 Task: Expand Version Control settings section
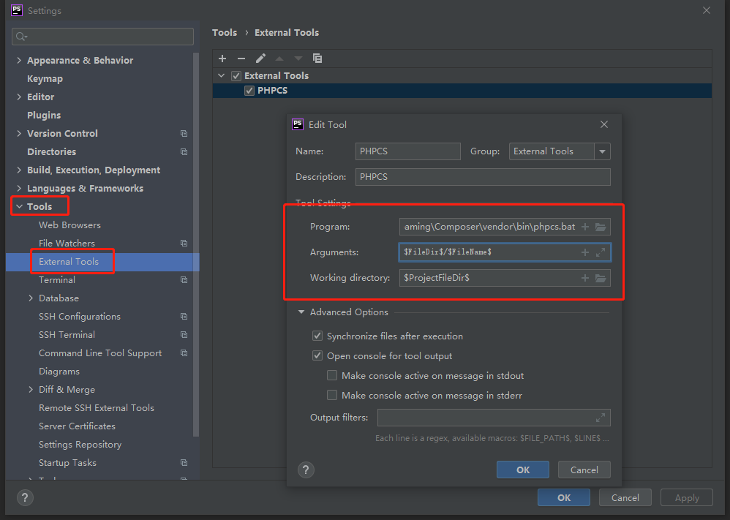19,134
